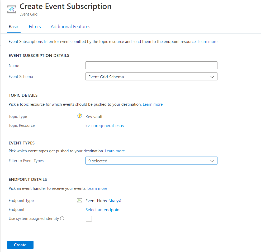Open Learn more about Event Subscriptions
This screenshot has height=252, width=261.
click(207, 42)
